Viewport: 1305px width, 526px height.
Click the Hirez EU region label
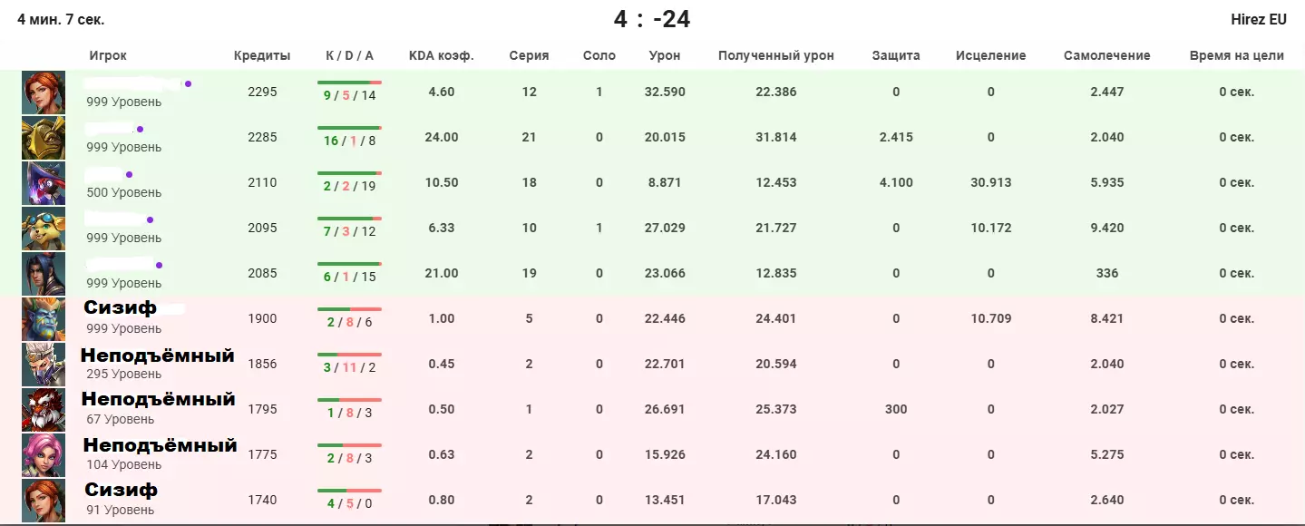[1259, 19]
